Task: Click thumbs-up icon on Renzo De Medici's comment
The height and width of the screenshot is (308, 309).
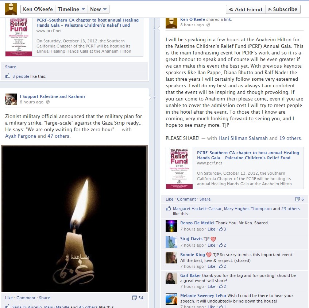Action: pos(221,229)
